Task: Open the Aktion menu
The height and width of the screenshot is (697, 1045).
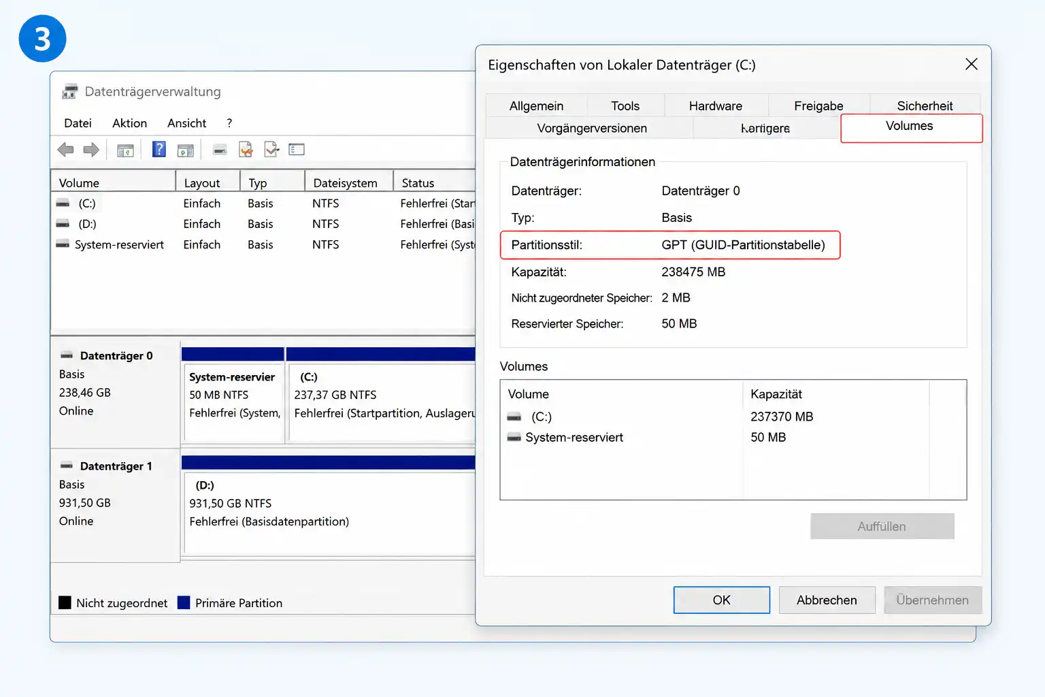Action: click(129, 123)
